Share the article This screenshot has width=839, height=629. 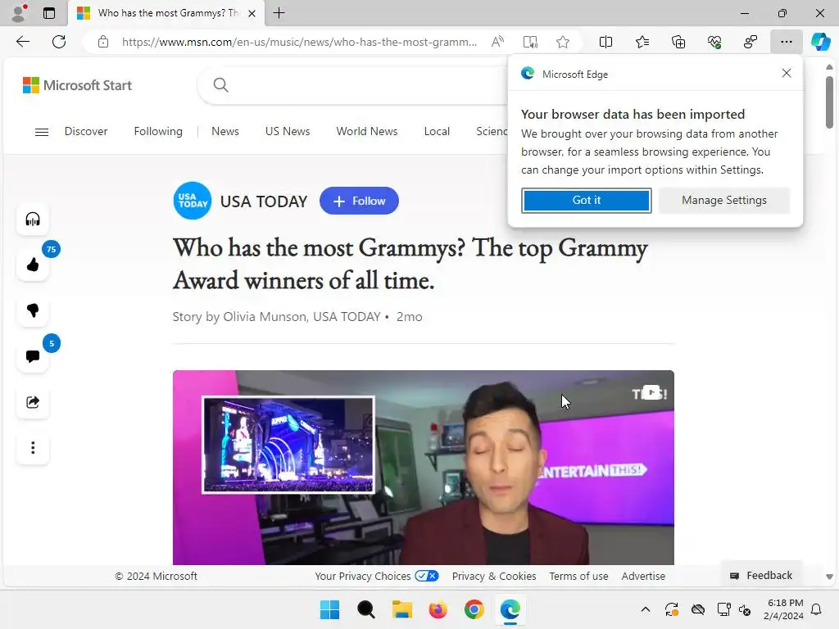coord(33,401)
